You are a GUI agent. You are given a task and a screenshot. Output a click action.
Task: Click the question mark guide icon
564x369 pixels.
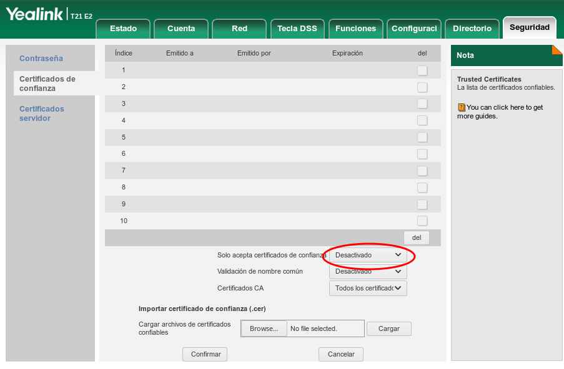[x=462, y=106]
